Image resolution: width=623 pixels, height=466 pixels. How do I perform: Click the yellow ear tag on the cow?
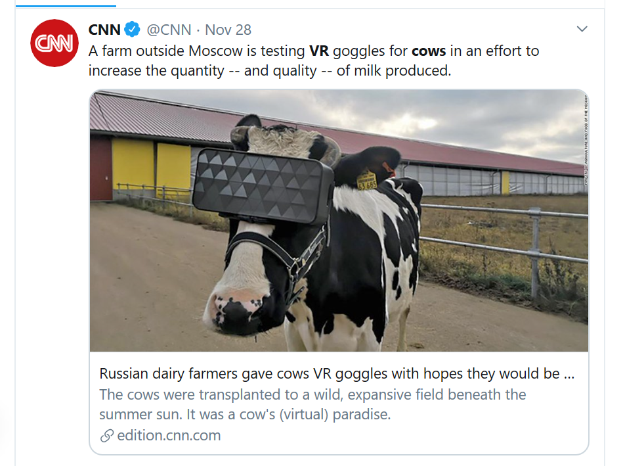tap(367, 181)
